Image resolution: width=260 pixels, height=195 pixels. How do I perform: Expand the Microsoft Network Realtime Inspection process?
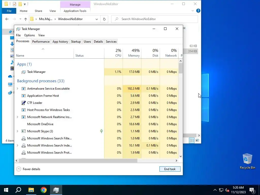point(18,117)
